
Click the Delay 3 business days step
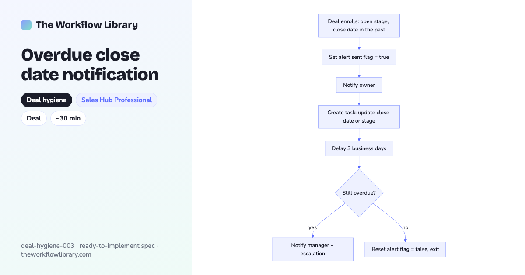(x=359, y=148)
